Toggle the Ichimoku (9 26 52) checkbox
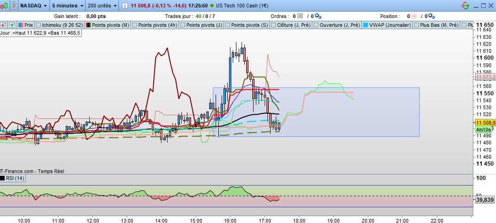Image resolution: width=496 pixels, height=223 pixels. pyautogui.click(x=38, y=25)
